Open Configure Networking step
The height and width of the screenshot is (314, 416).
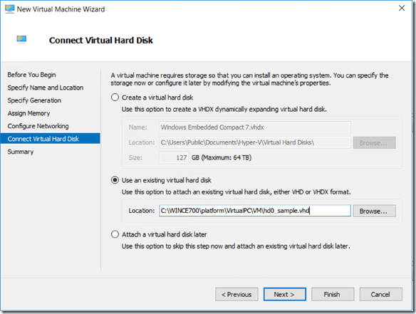point(38,126)
